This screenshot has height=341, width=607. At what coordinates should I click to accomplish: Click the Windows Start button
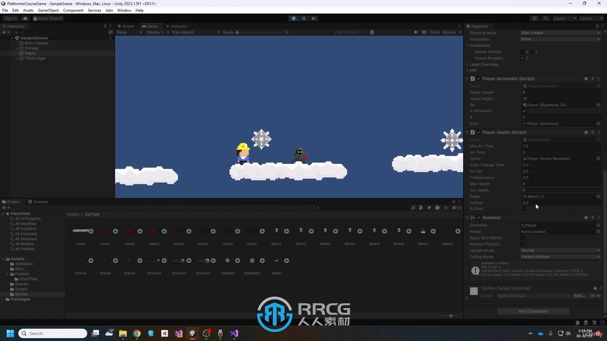point(10,333)
